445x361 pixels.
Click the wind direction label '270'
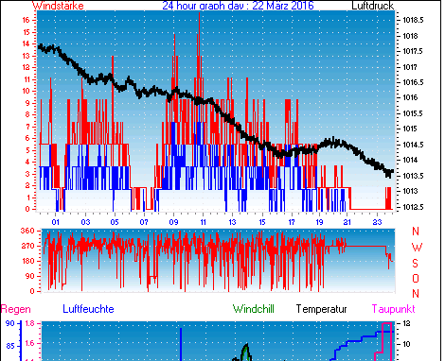[x=27, y=246]
